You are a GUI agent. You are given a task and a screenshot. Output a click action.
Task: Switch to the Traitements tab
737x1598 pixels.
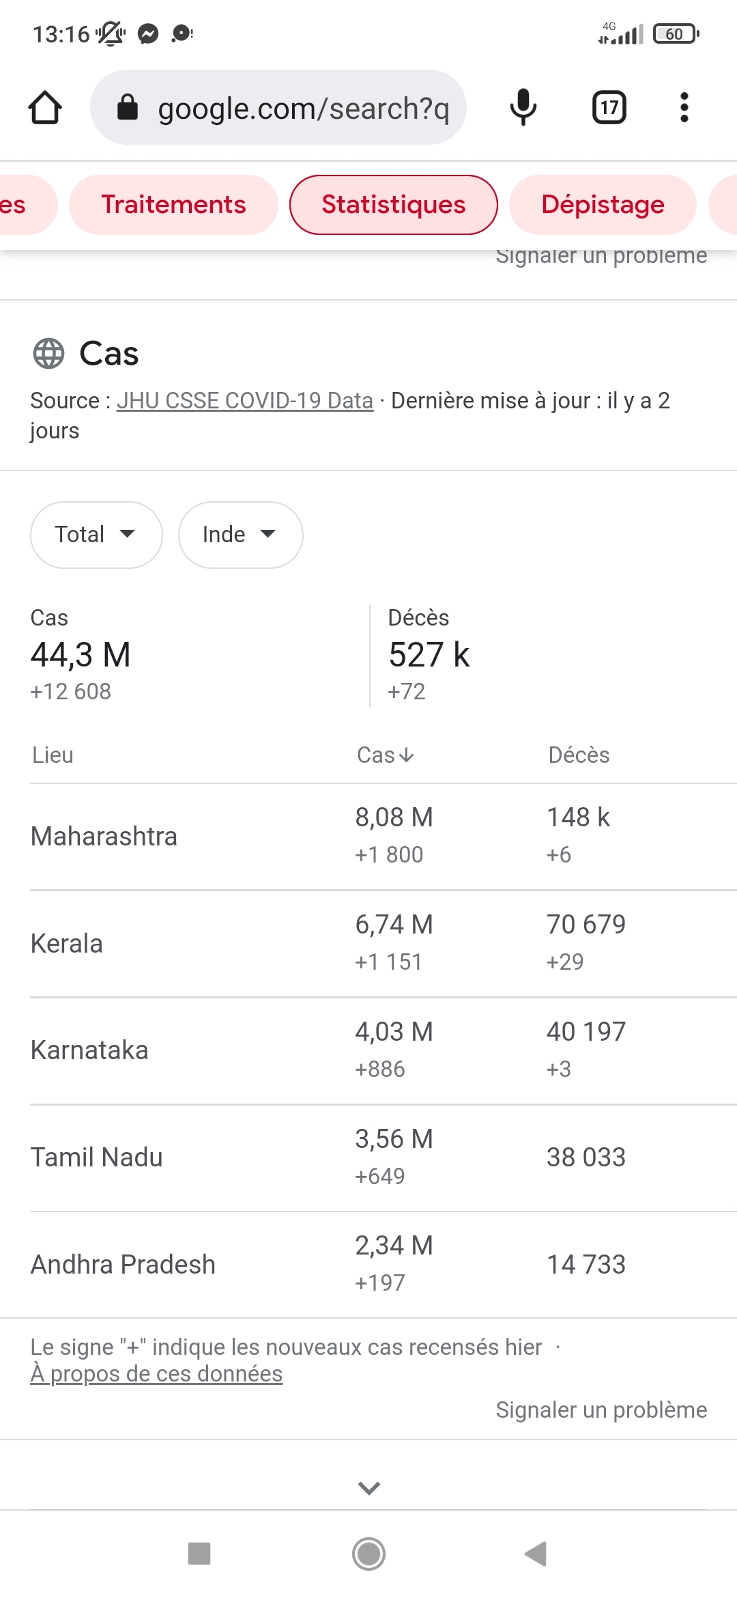(173, 205)
